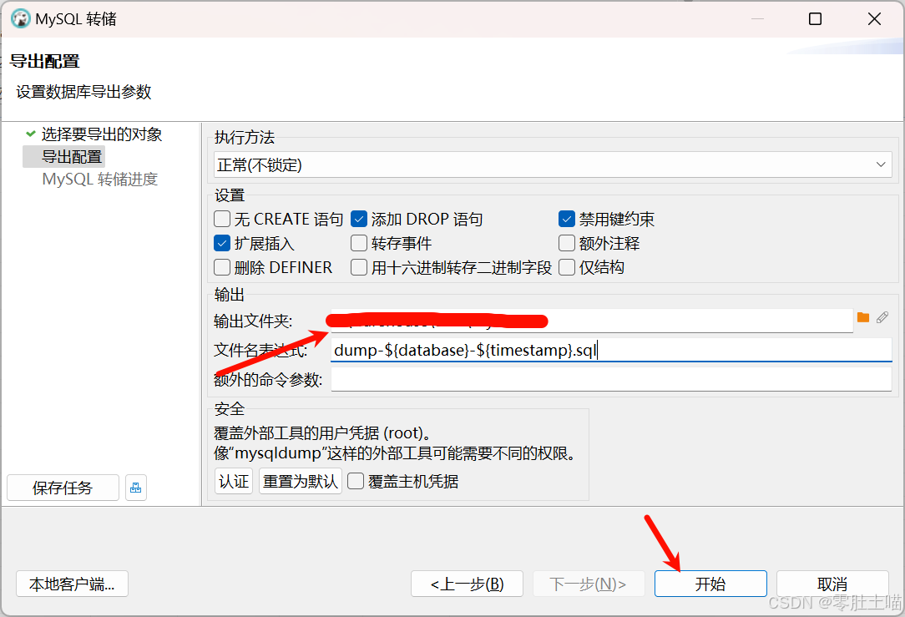Enable the 转存事件 checkbox

pos(359,244)
